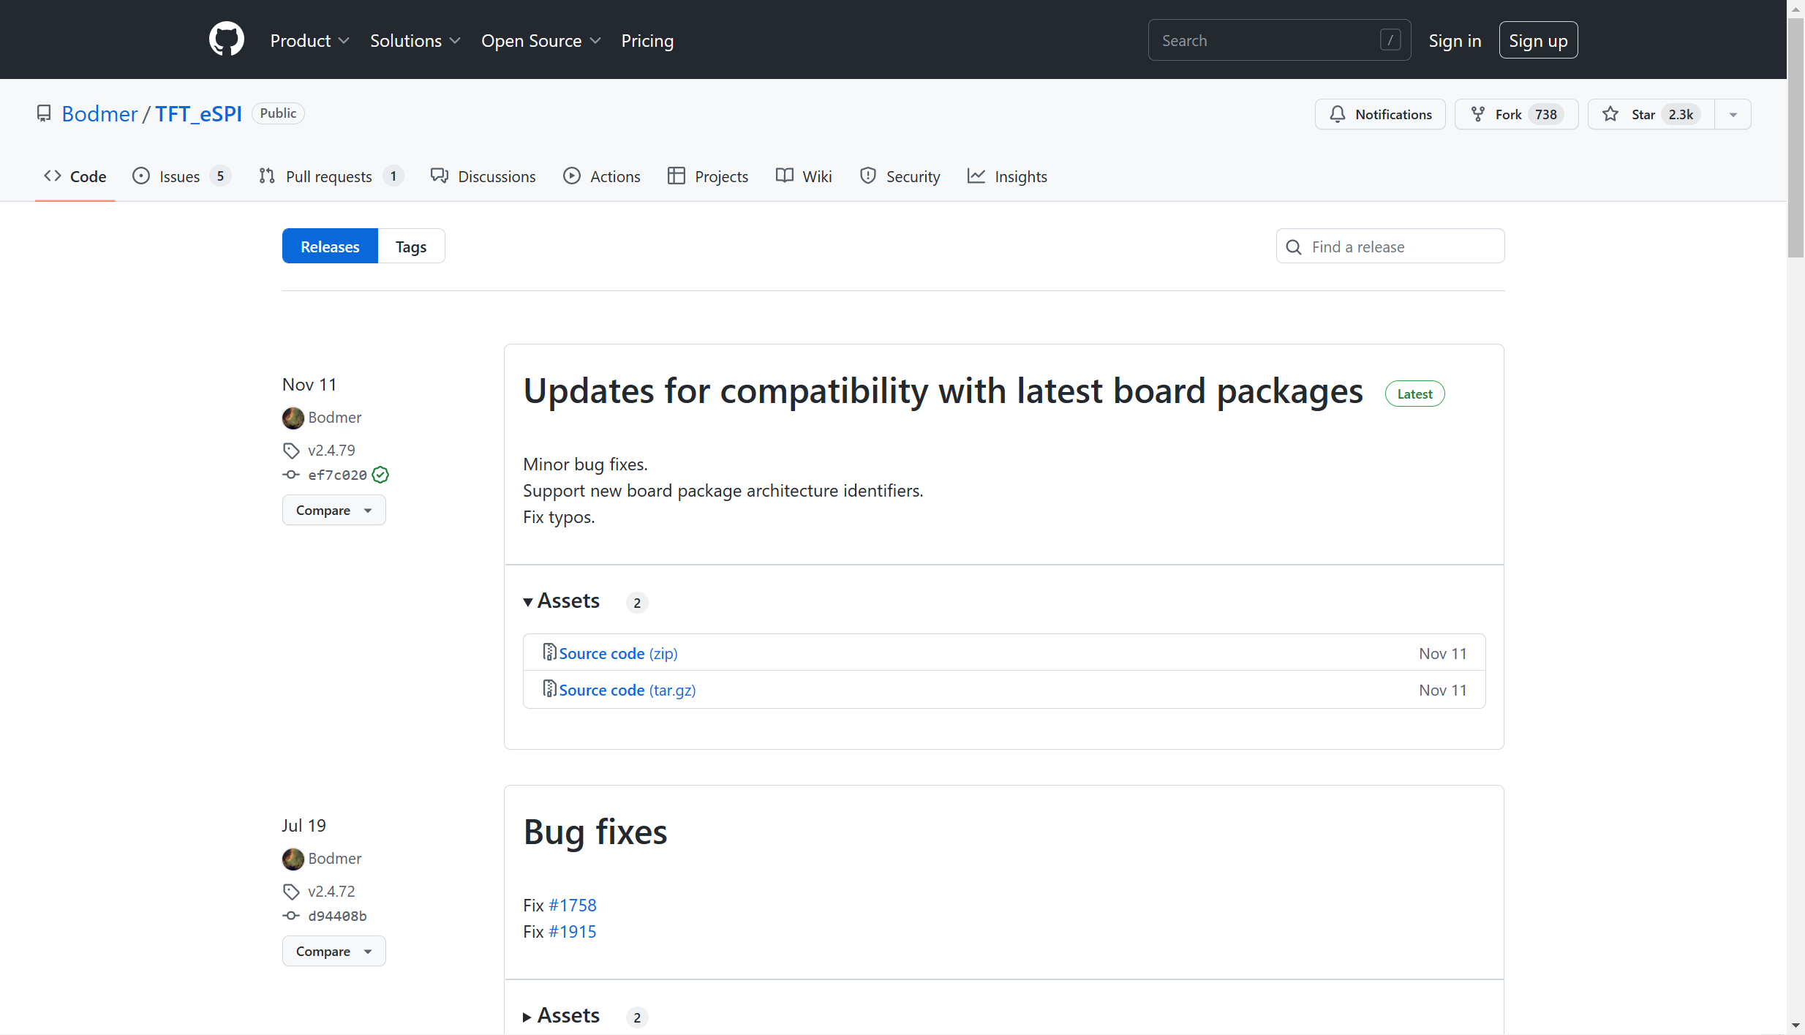1805x1035 pixels.
Task: Click the Actions play icon
Action: point(572,176)
